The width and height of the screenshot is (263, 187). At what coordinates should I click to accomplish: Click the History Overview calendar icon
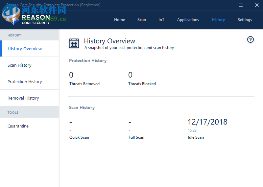(74, 43)
